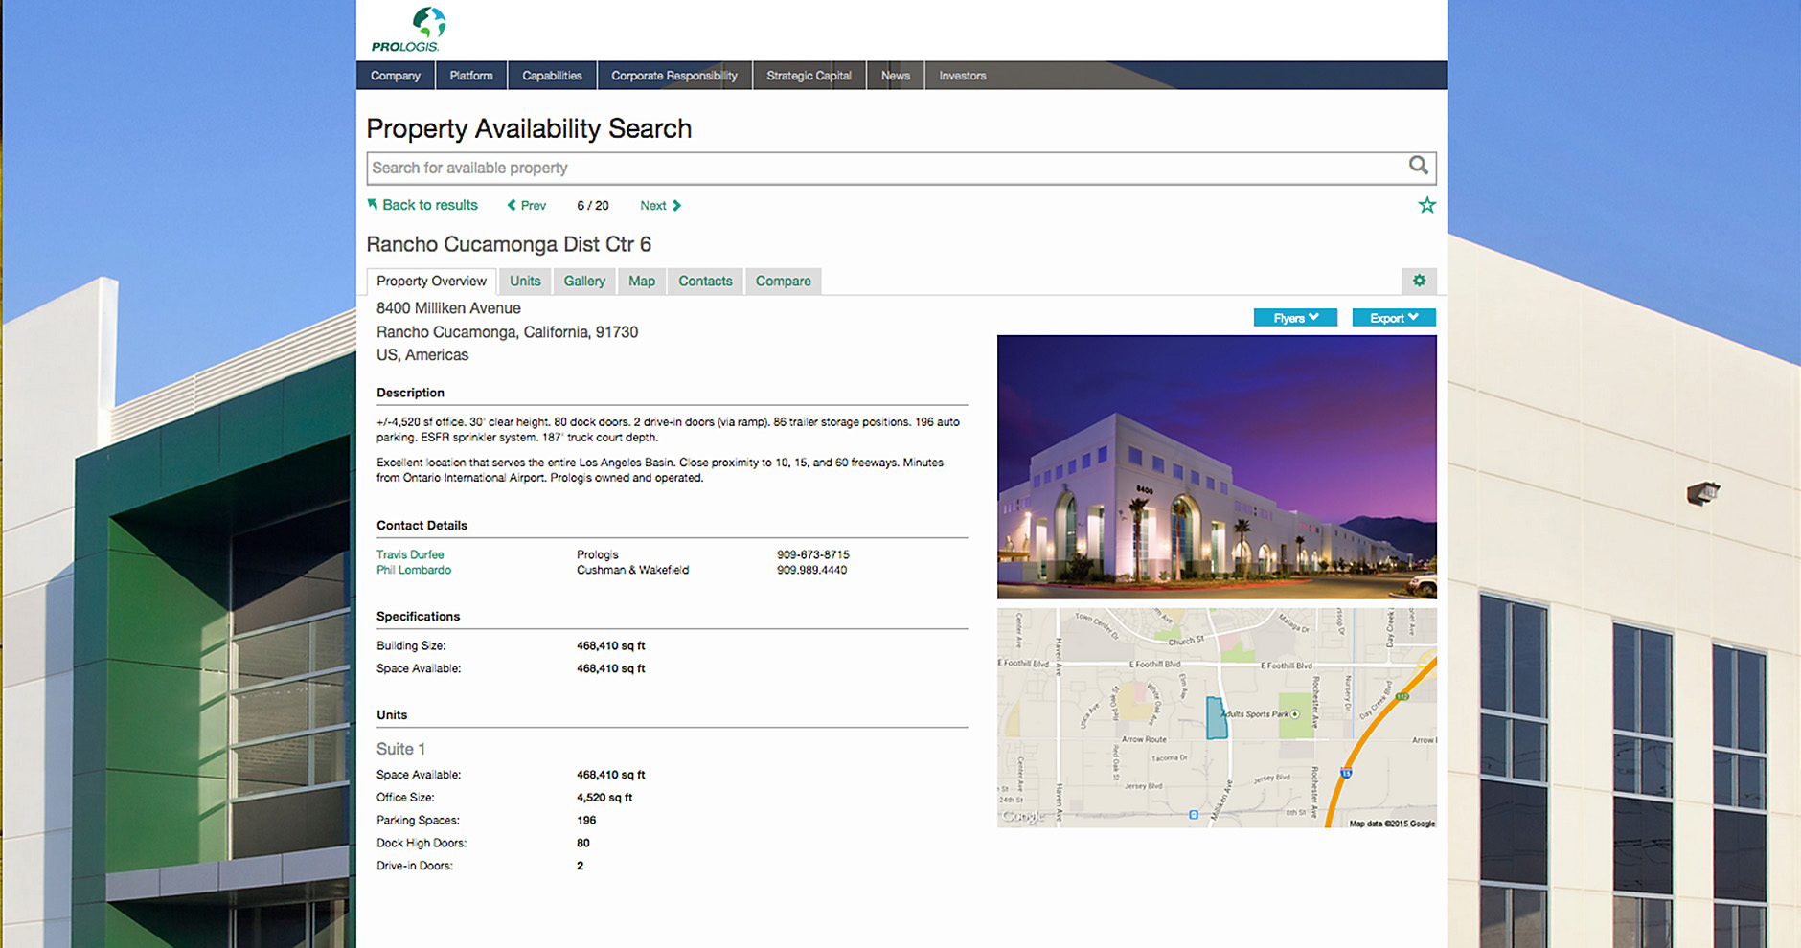Image resolution: width=1801 pixels, height=948 pixels.
Task: Go to next property with Next chevron
Action: (676, 206)
